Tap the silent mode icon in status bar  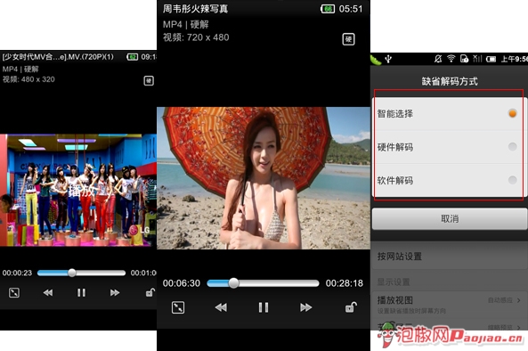[x=438, y=59]
